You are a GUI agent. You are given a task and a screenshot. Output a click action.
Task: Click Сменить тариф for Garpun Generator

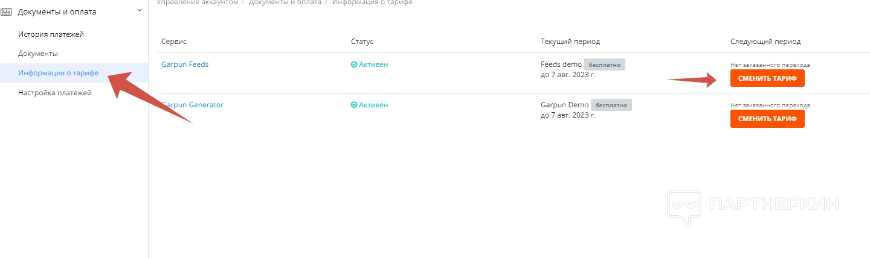pyautogui.click(x=767, y=119)
